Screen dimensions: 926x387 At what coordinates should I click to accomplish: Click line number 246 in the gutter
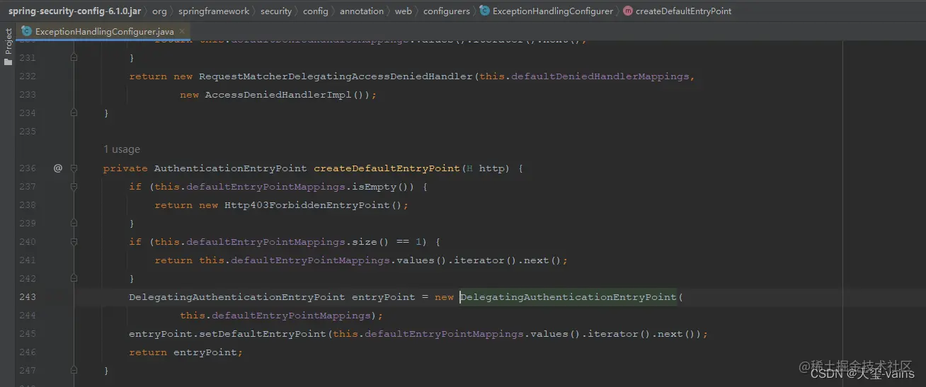(x=28, y=352)
